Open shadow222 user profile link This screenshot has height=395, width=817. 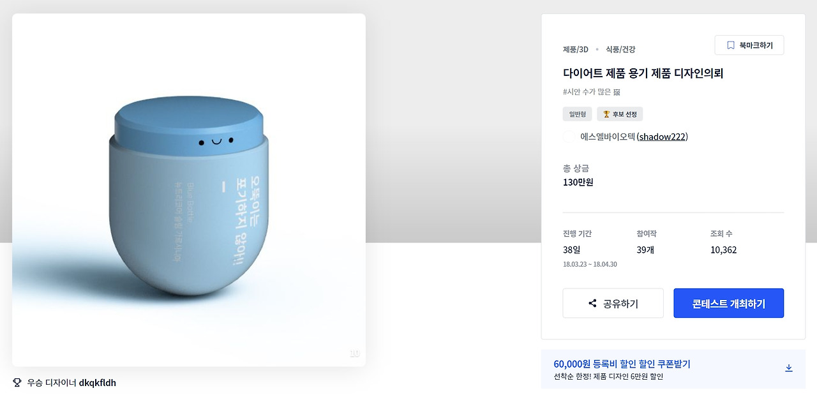click(x=662, y=137)
